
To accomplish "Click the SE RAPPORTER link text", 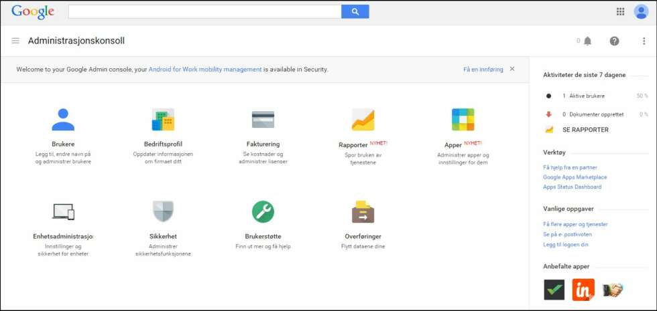I will pos(585,130).
